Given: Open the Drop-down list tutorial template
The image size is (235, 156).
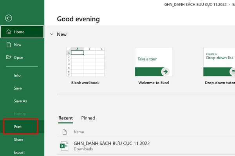Looking at the screenshot, I should coord(219,62).
